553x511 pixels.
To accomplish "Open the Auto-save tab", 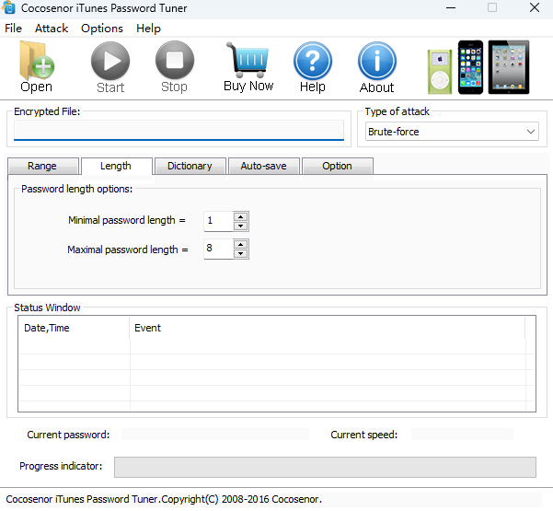I will point(263,166).
